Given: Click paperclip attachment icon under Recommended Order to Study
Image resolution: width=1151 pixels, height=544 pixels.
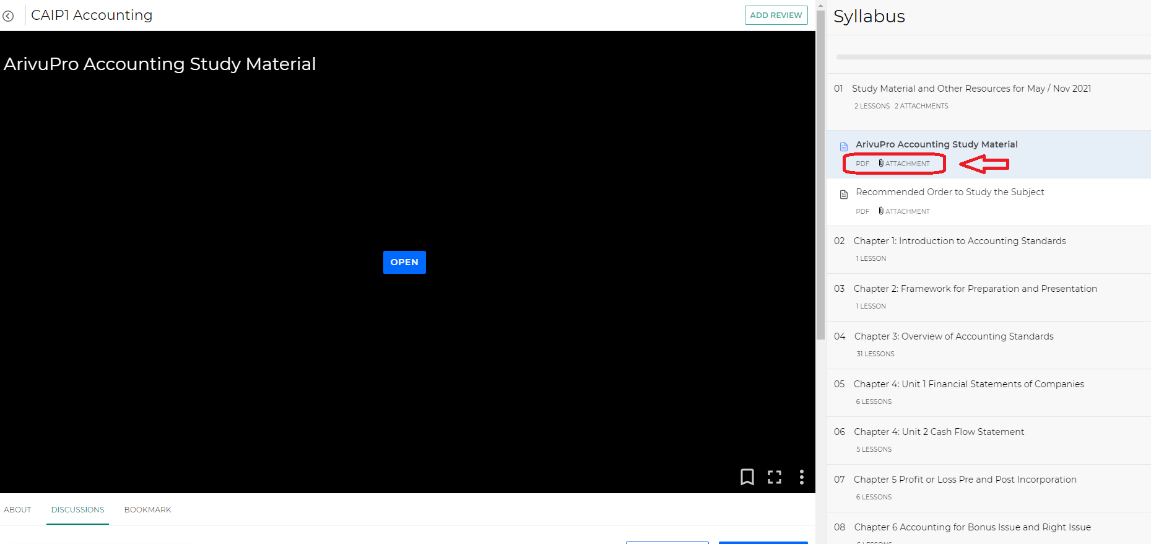Looking at the screenshot, I should point(881,211).
